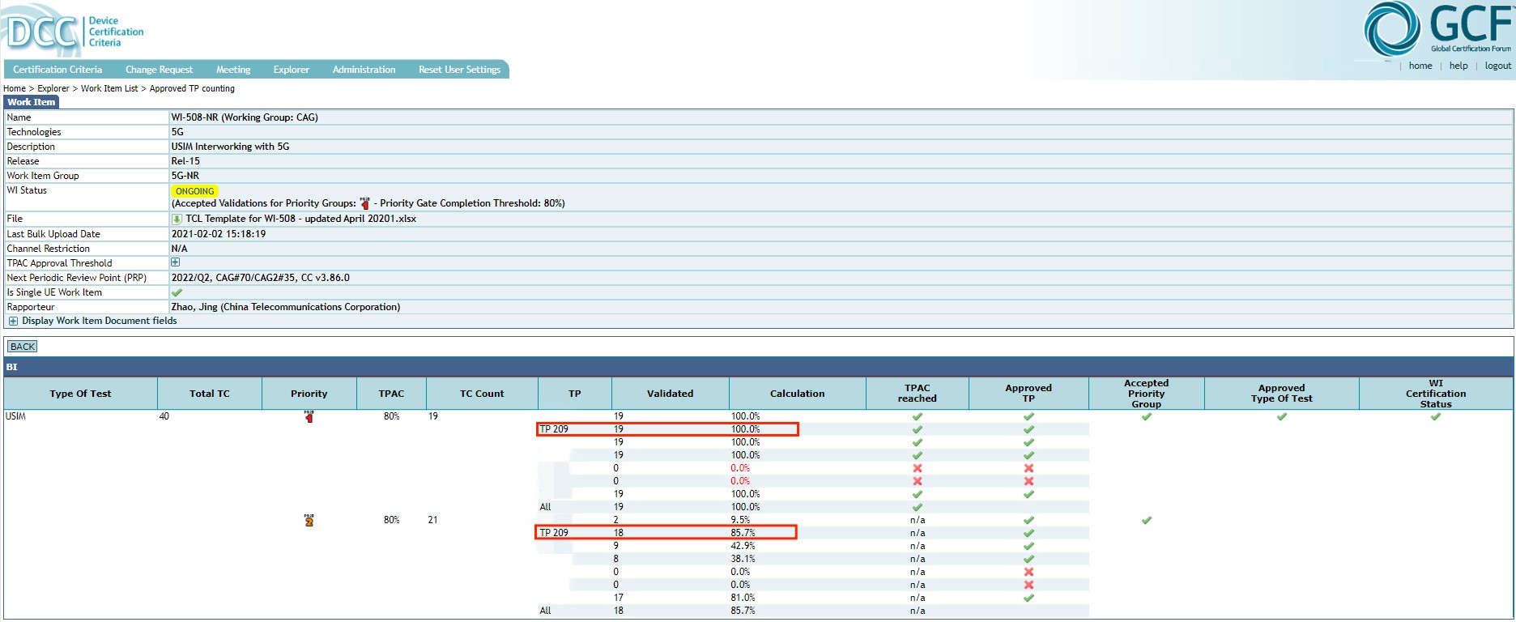Open the Certification Criteria menu
The width and height of the screenshot is (1516, 622).
point(57,70)
